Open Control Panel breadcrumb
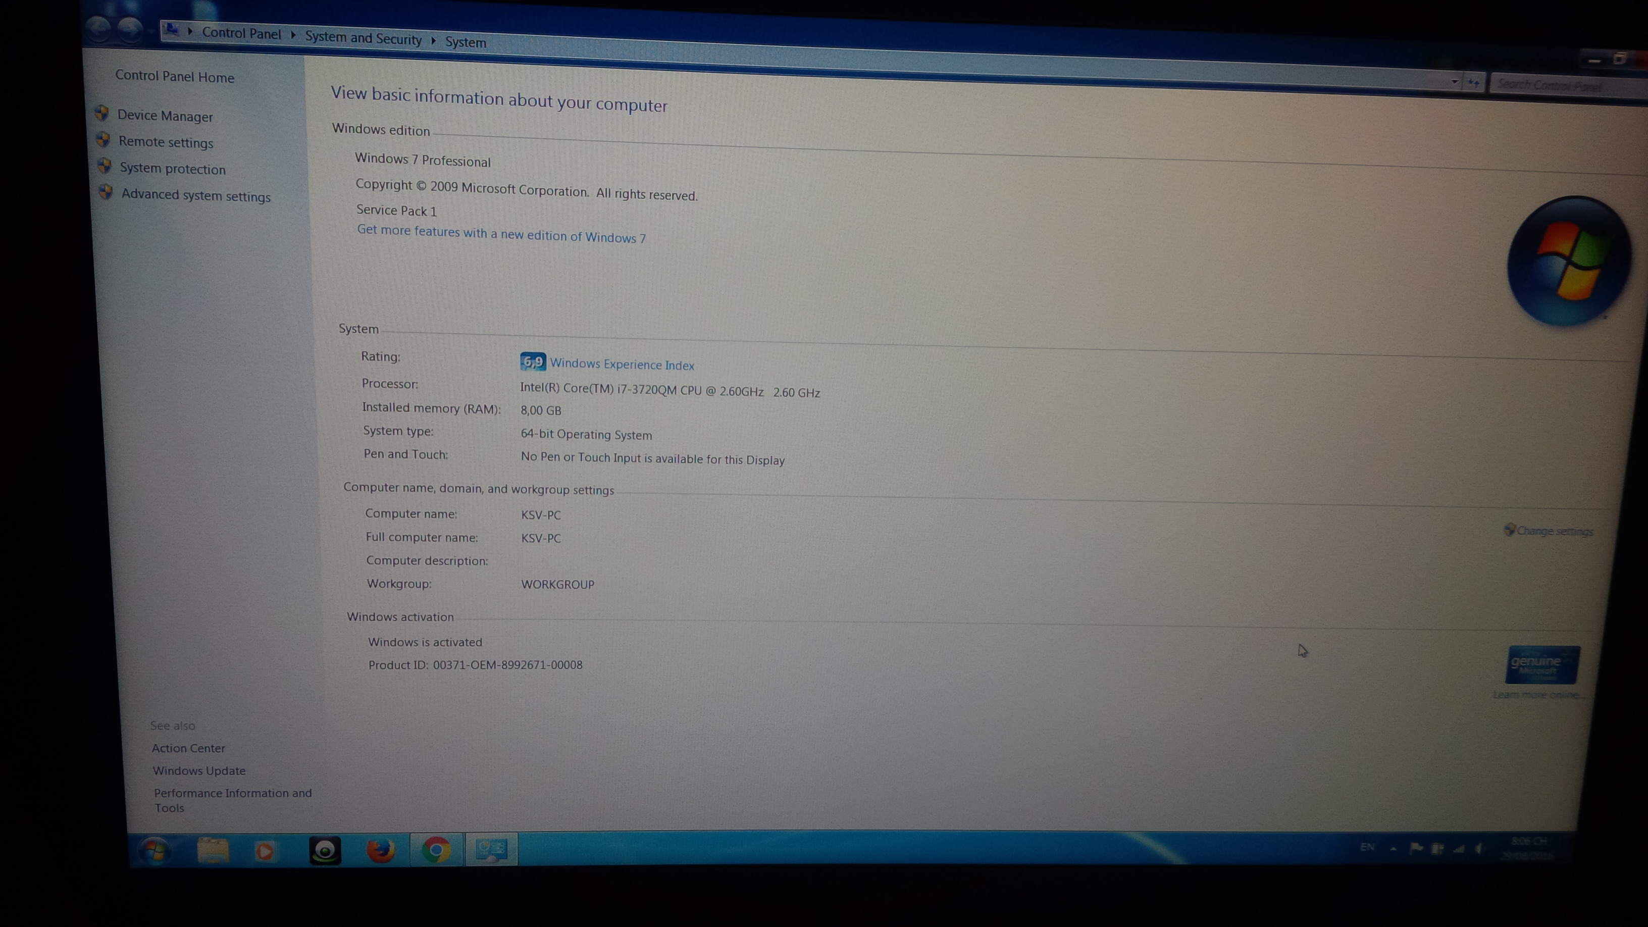This screenshot has width=1648, height=927. coord(241,33)
